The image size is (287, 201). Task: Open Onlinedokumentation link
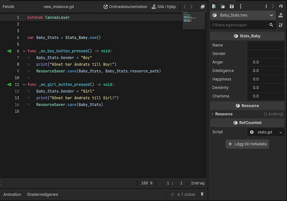click(125, 7)
